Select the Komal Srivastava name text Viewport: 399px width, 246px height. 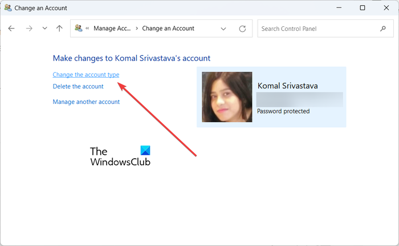tap(287, 86)
